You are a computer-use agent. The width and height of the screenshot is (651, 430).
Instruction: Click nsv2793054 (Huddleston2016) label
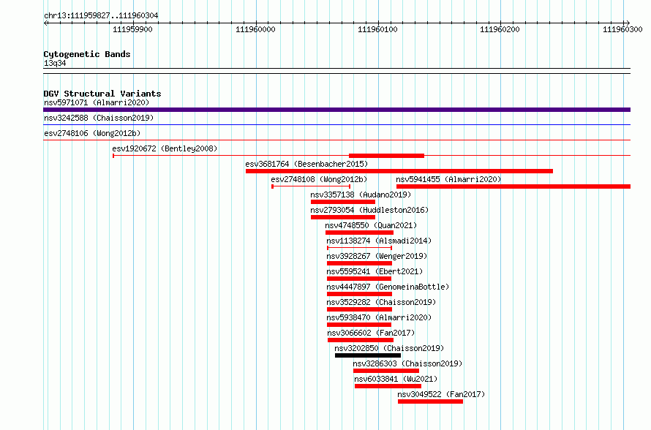369,210
